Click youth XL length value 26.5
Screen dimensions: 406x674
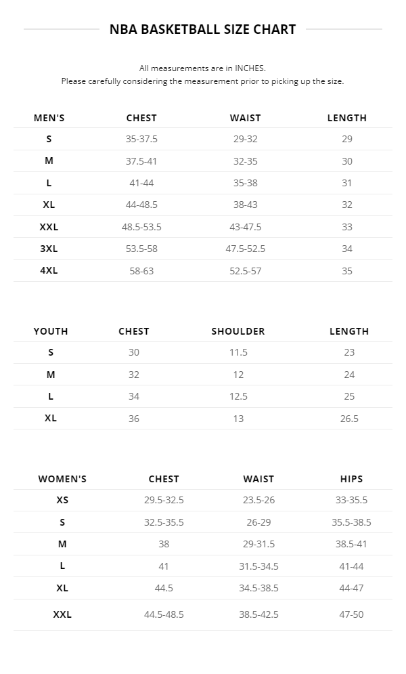[x=349, y=419]
